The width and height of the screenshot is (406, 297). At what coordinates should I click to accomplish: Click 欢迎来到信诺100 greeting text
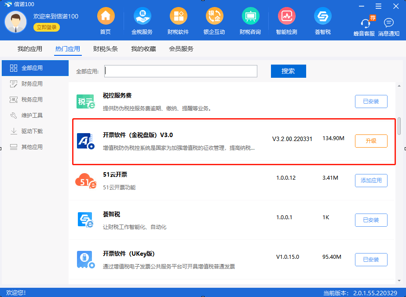click(x=56, y=16)
